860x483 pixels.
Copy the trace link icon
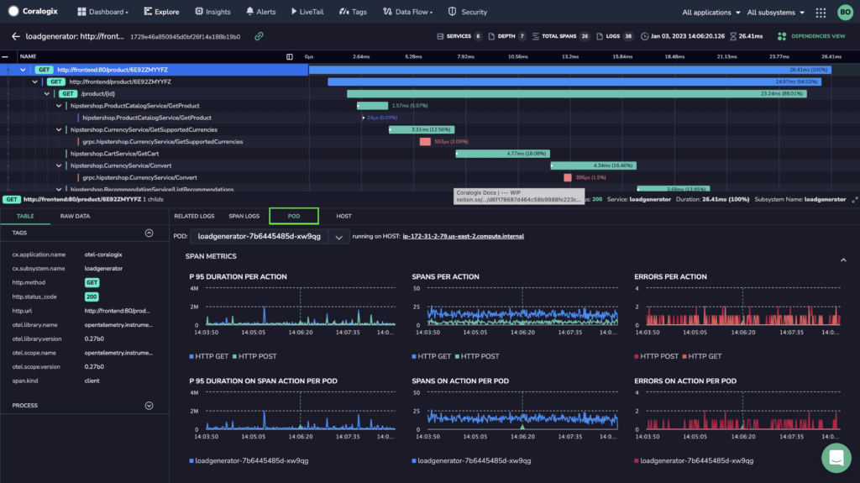(x=259, y=36)
